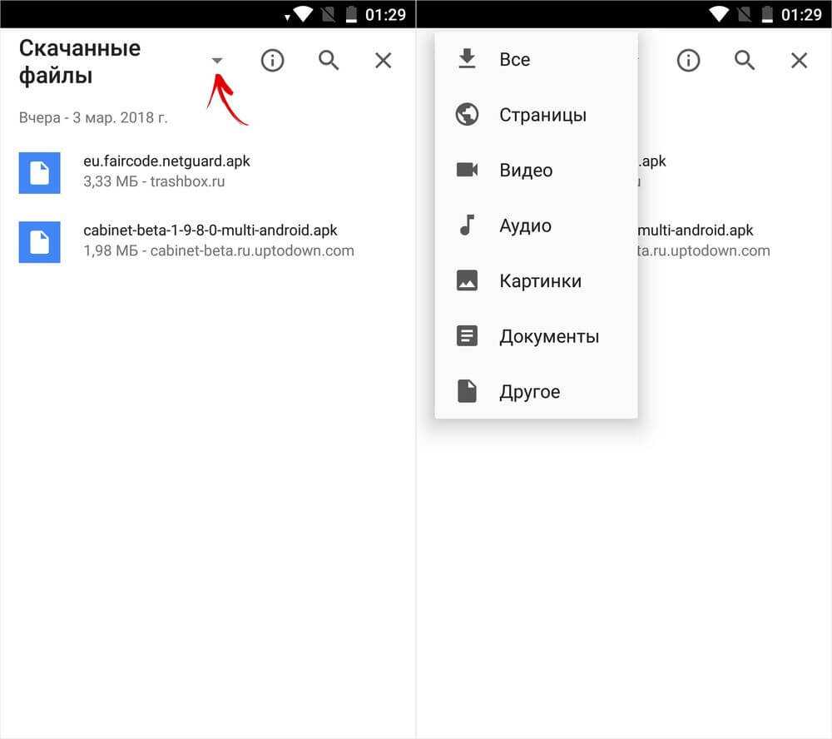Tap the search magnifier beside the open filter menu
The height and width of the screenshot is (739, 832).
click(x=745, y=61)
